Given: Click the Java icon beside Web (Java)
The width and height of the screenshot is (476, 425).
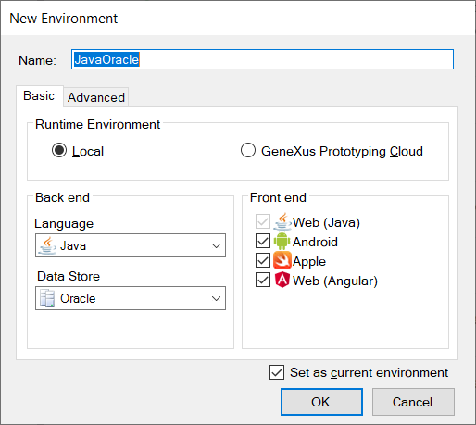Looking at the screenshot, I should (x=282, y=221).
